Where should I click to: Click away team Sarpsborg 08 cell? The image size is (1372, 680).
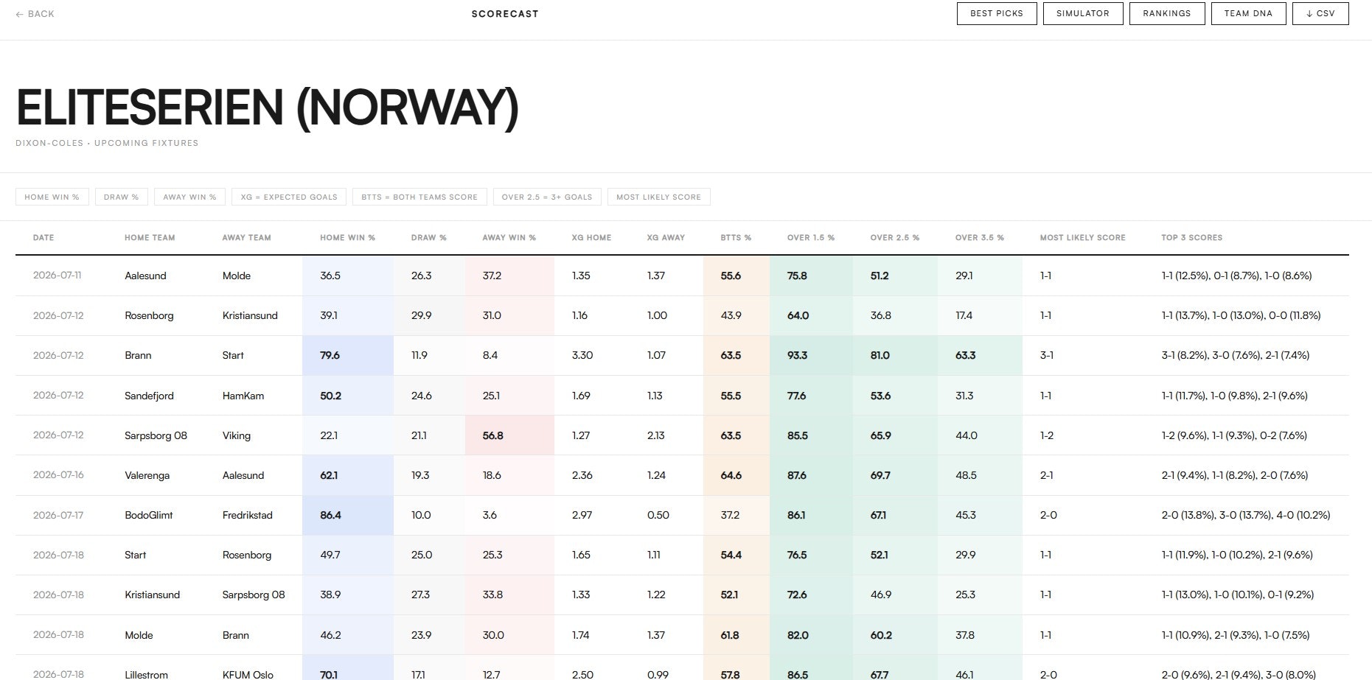[254, 595]
